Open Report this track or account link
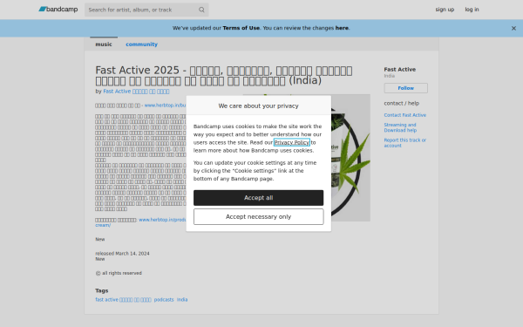Image resolution: width=523 pixels, height=327 pixels. coord(405,143)
